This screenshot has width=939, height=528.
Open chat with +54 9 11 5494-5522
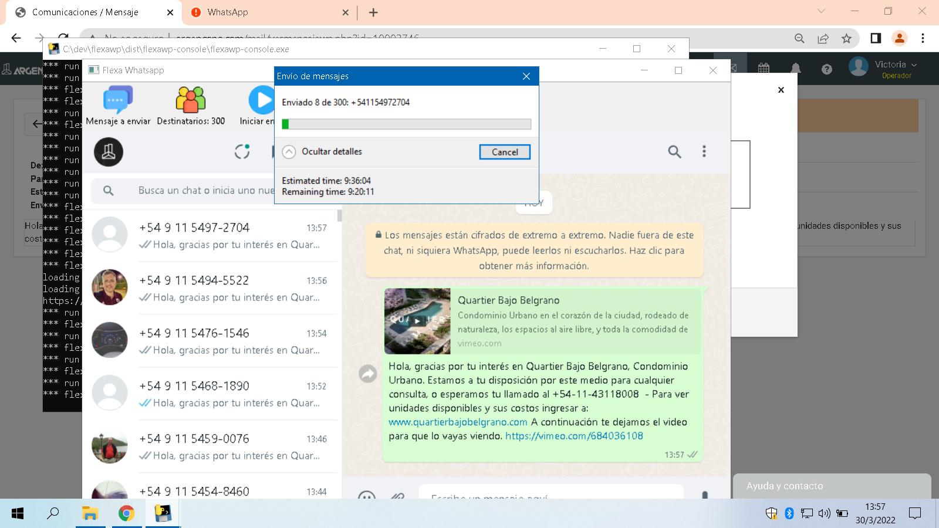click(211, 288)
